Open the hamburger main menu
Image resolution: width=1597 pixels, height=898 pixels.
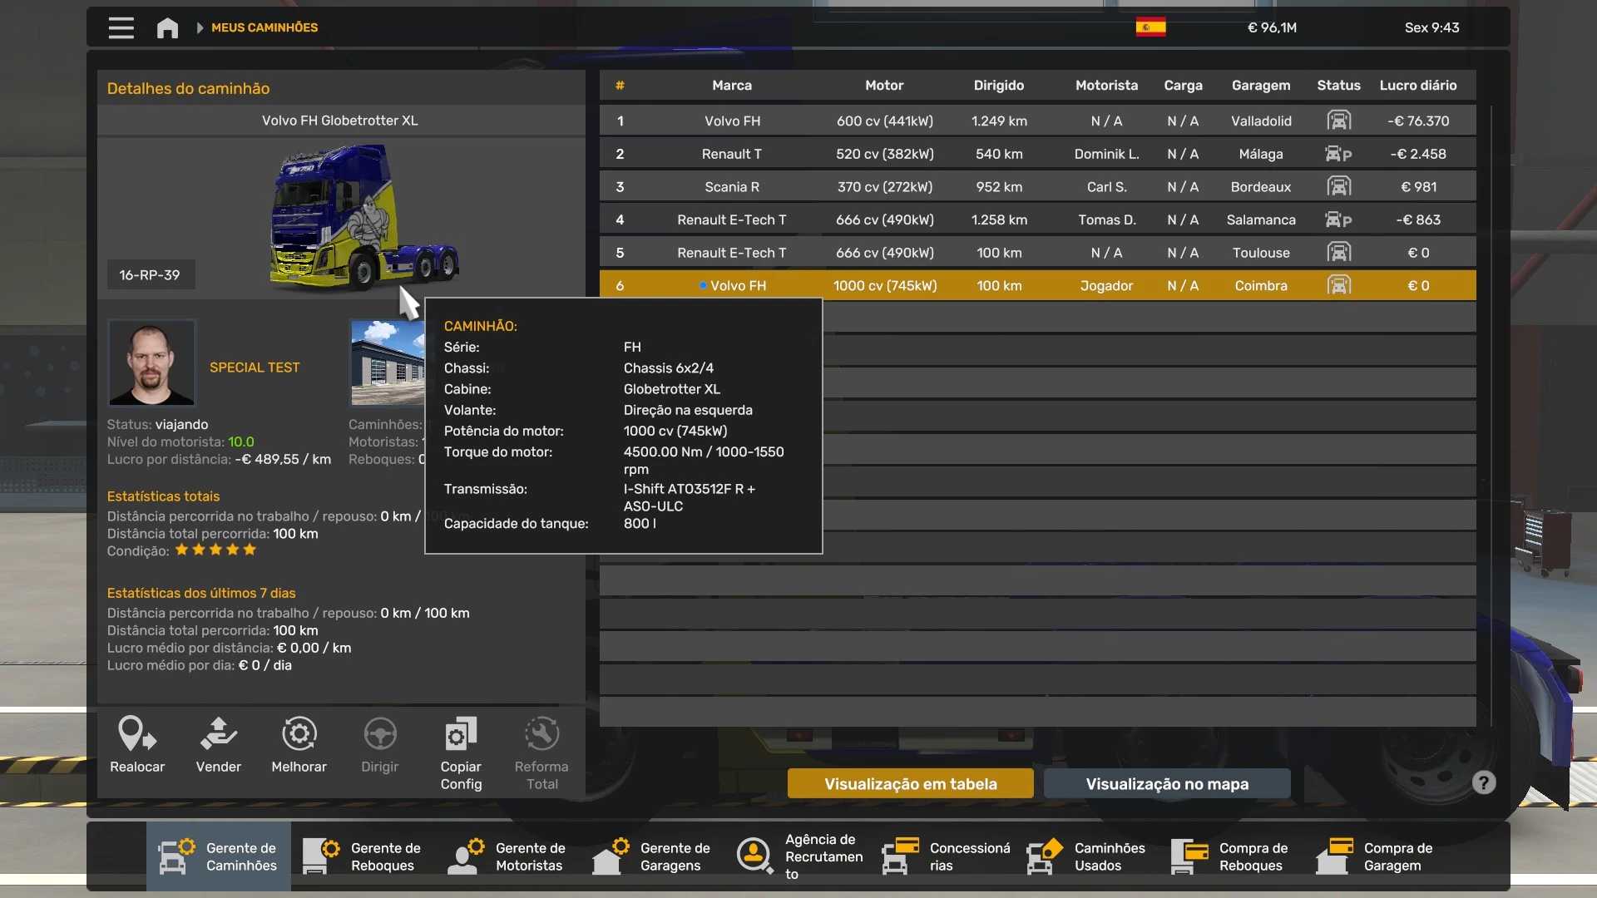(121, 27)
